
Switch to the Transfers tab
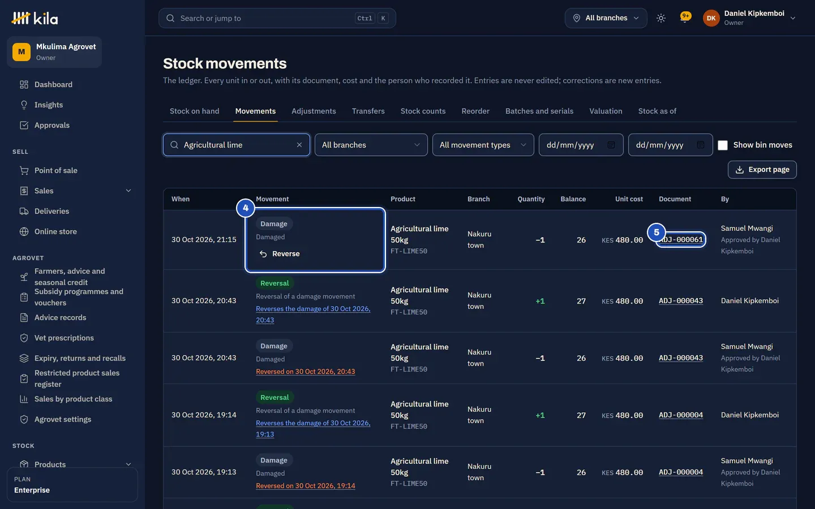point(368,111)
